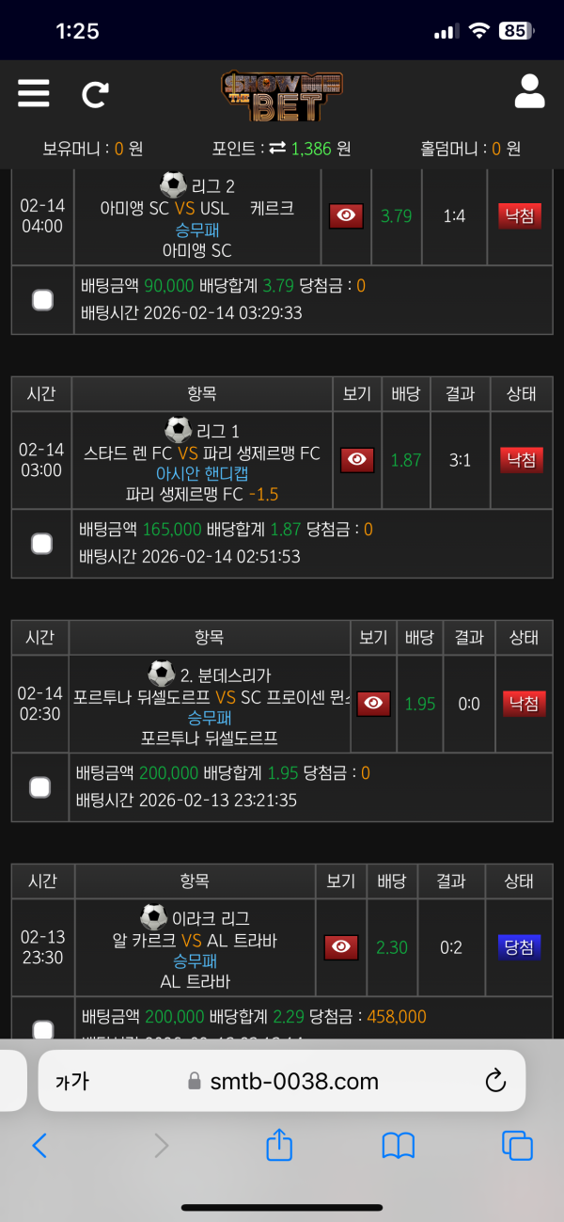Tap the smtb-0038.com address field
Viewport: 564px width, 1222px height.
pyautogui.click(x=282, y=1081)
